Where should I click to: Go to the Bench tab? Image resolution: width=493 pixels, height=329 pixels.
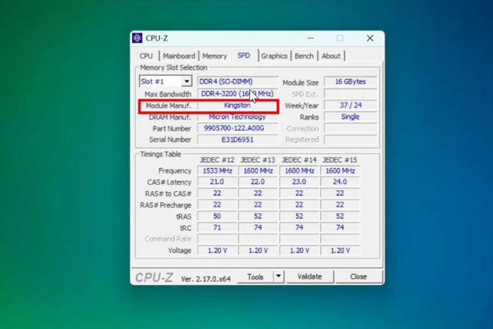304,56
